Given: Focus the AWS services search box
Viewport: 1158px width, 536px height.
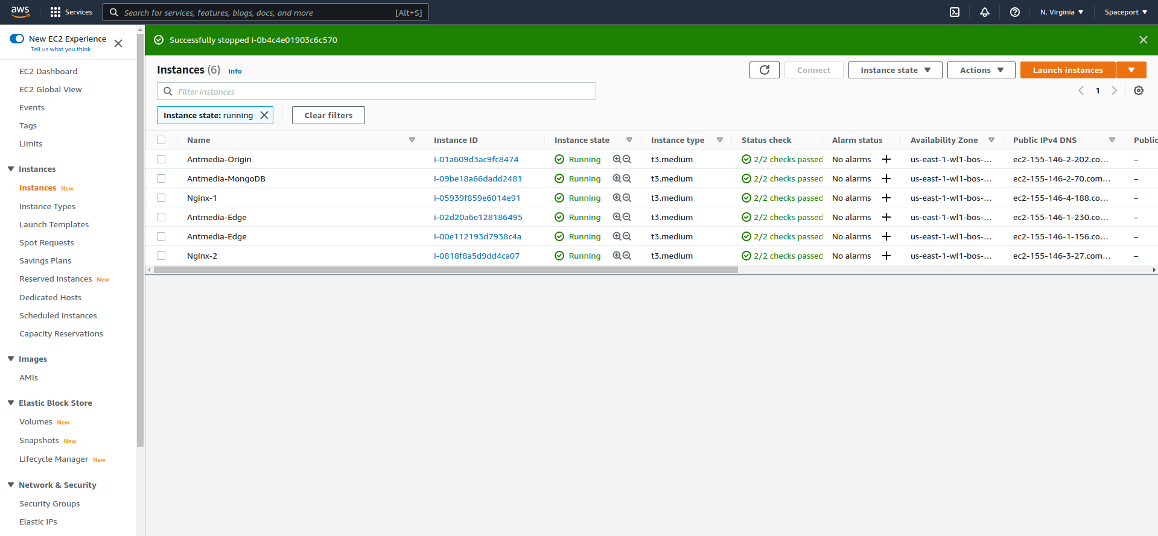Looking at the screenshot, I should [266, 12].
